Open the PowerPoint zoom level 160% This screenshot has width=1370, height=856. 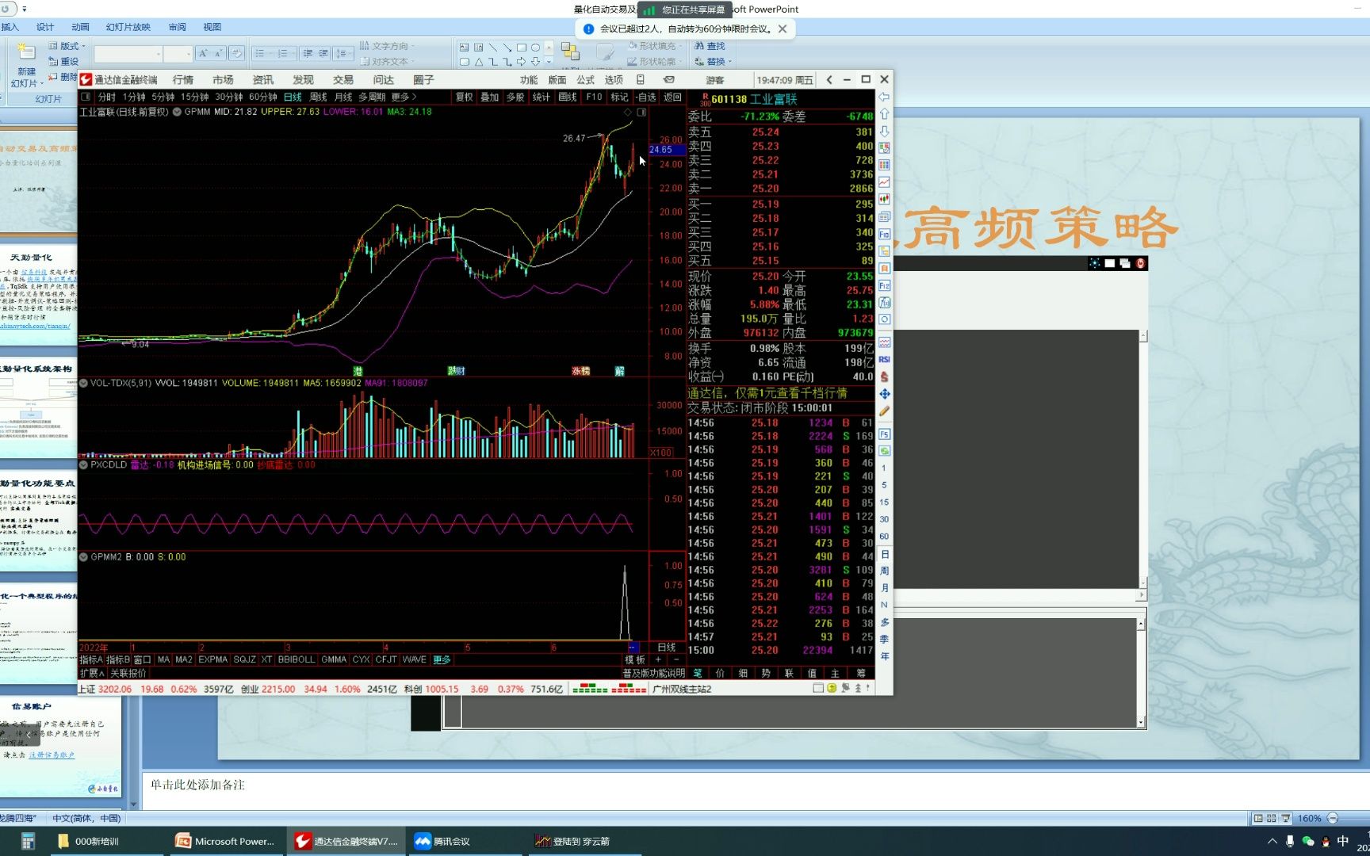point(1310,818)
